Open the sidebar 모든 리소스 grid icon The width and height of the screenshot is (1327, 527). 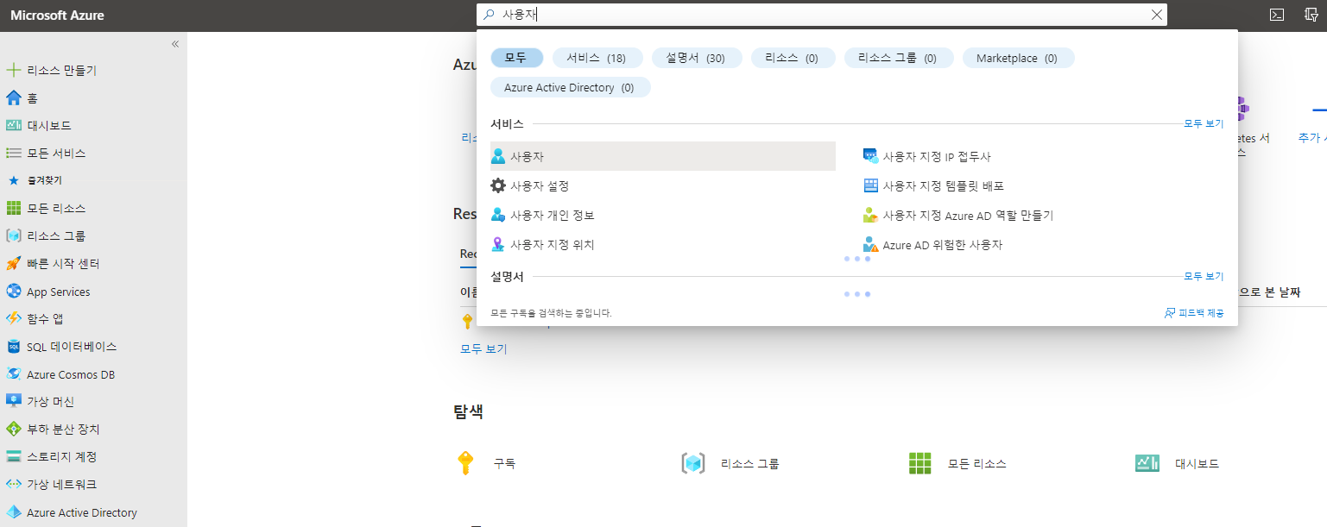[x=13, y=208]
